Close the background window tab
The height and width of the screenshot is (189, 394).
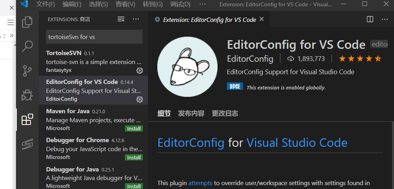click(11, 8)
